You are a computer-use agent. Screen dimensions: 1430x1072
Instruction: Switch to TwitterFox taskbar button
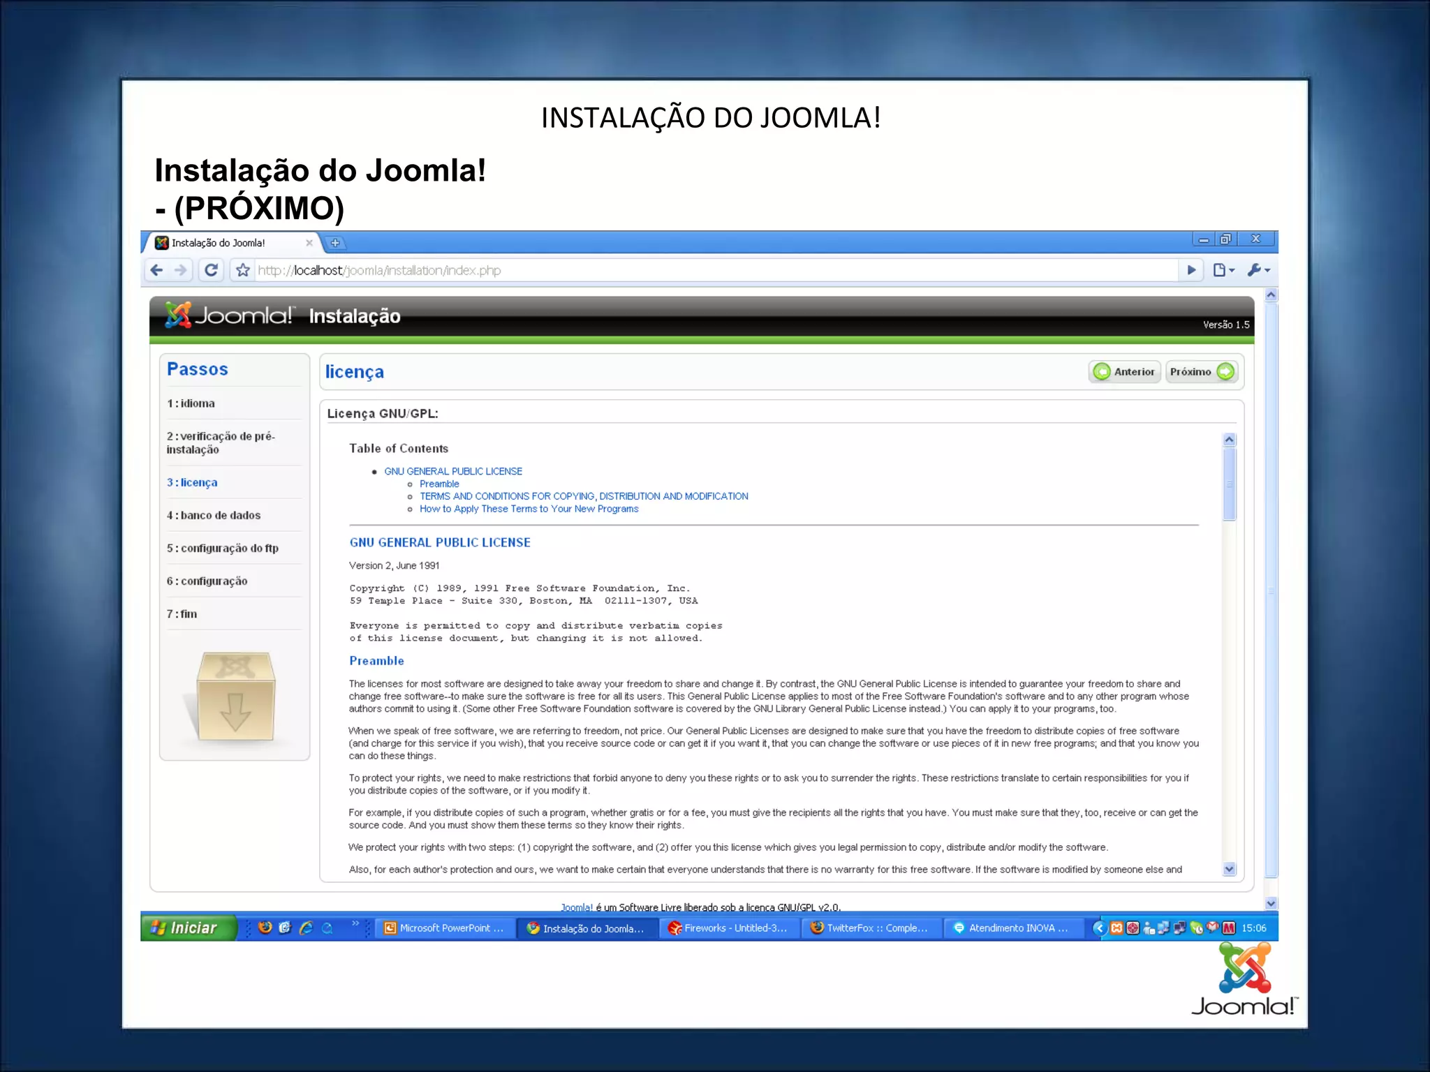coord(873,928)
